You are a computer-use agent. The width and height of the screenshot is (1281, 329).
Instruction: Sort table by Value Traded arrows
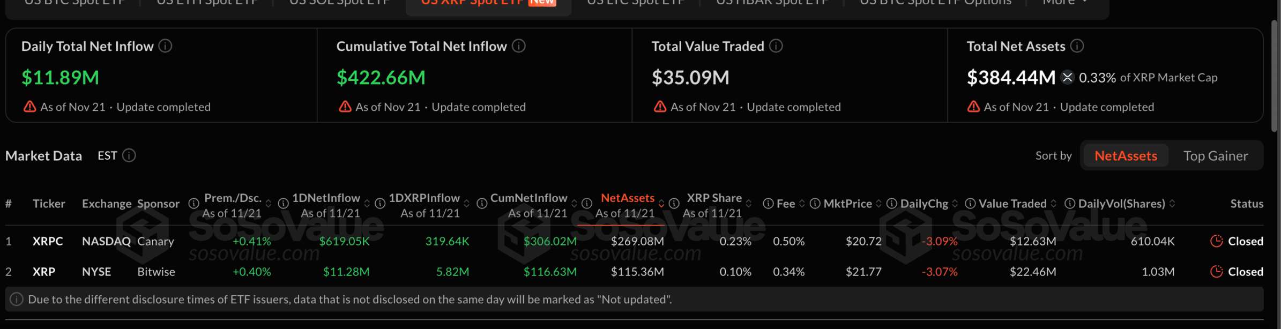1054,204
